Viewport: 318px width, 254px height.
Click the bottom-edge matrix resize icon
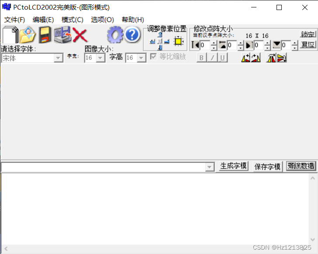pyautogui.click(x=277, y=45)
